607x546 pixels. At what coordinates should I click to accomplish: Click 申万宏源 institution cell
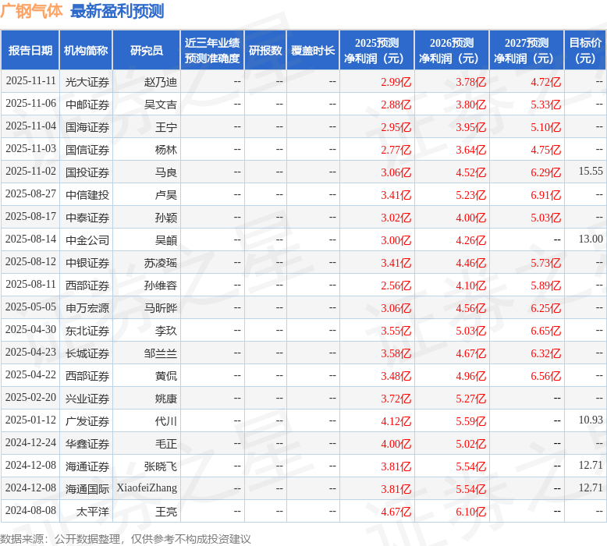coord(87,308)
